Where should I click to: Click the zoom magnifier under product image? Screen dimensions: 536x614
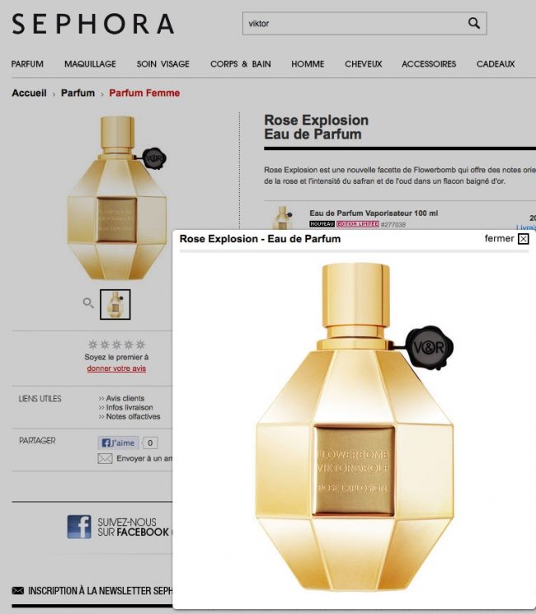click(x=88, y=302)
